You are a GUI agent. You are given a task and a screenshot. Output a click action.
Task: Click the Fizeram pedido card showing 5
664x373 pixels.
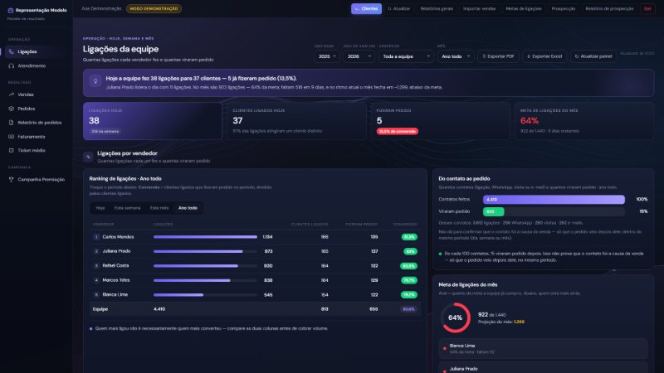click(x=441, y=121)
